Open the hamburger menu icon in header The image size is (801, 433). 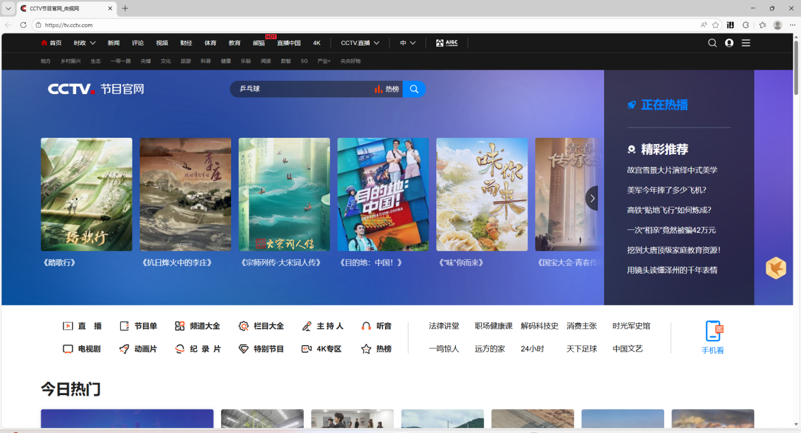[746, 43]
